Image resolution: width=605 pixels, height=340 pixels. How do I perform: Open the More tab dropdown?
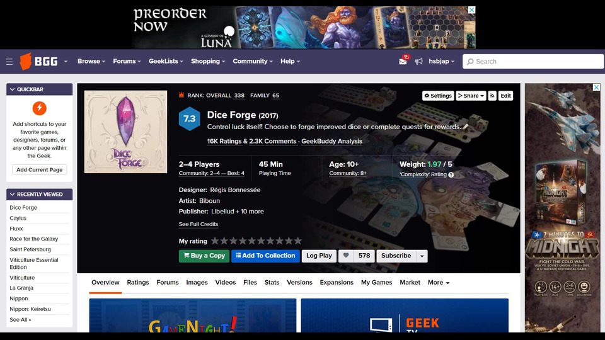[x=439, y=283]
